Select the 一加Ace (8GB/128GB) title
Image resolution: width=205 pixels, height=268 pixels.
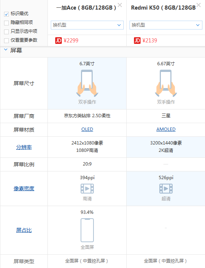click(86, 8)
